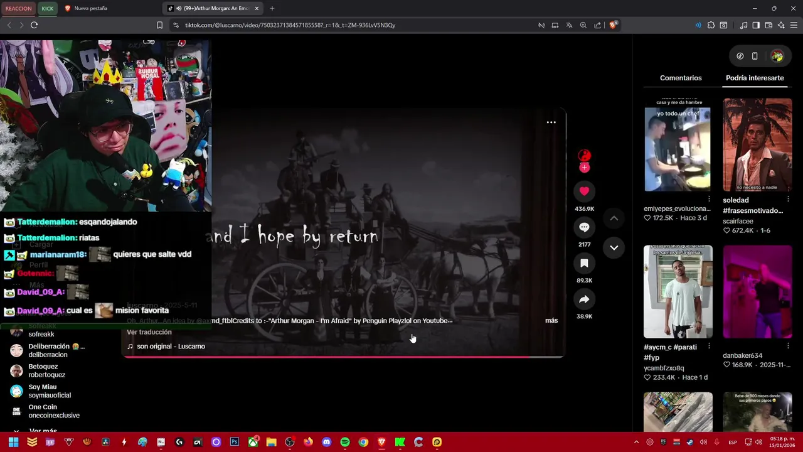Open options dots for the '#aycm_c #parati' video
803x452 pixels.
click(x=709, y=347)
